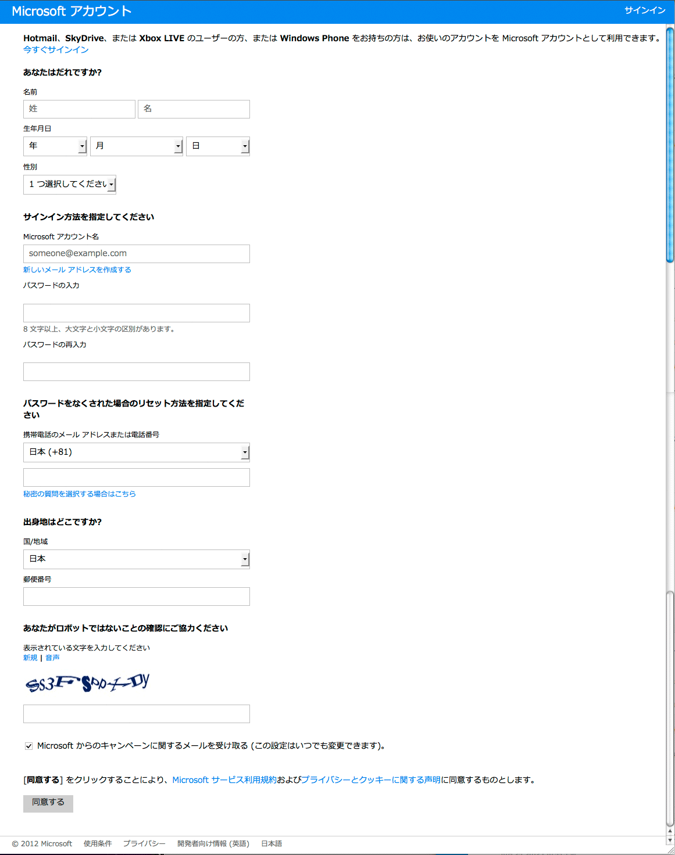Click the 姓 last name field
Viewport: 675px width, 855px height.
(x=79, y=109)
